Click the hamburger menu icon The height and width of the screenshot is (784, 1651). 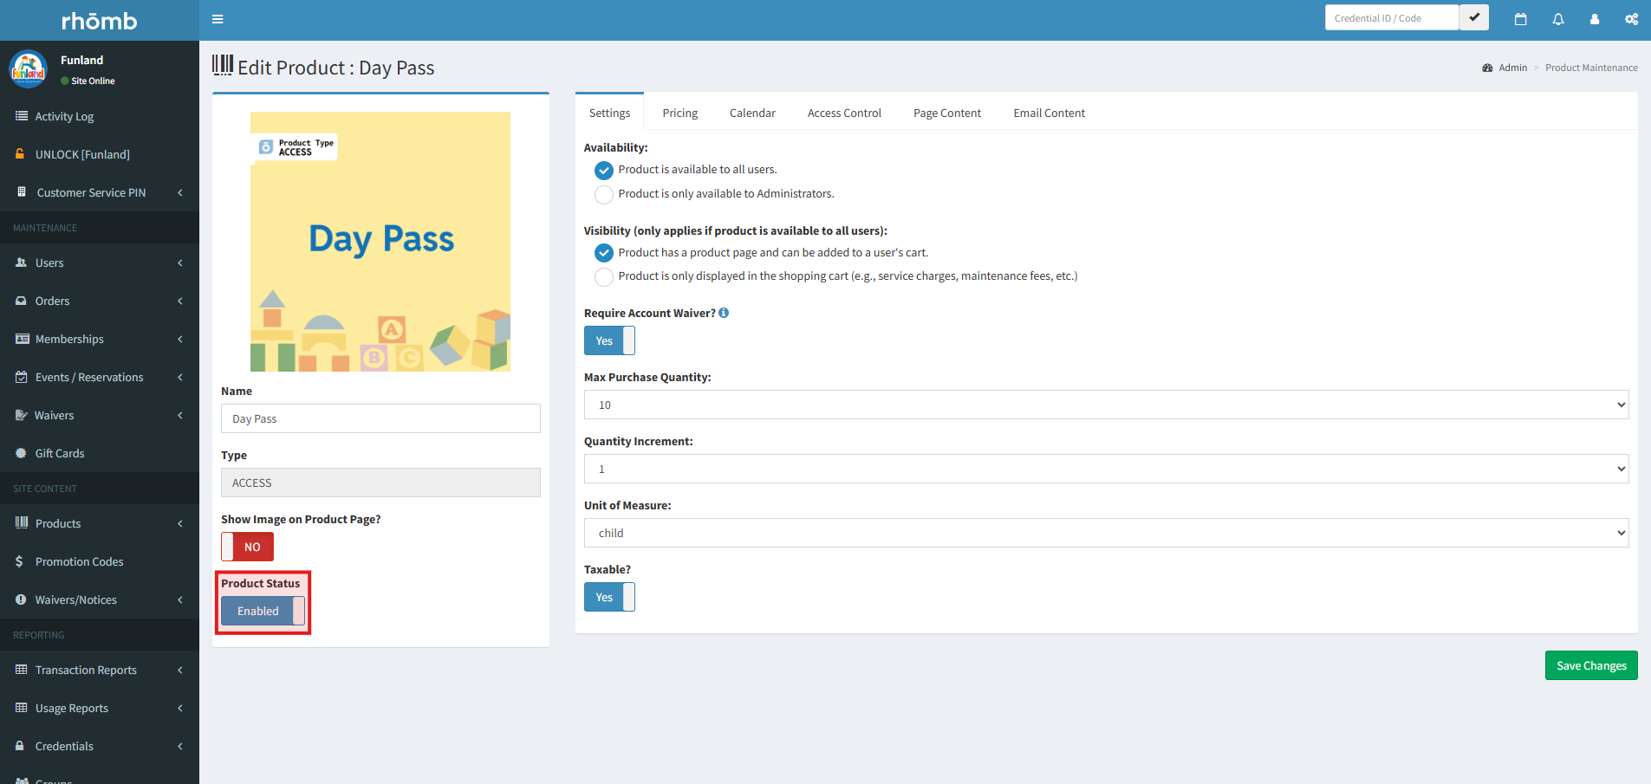click(x=218, y=19)
